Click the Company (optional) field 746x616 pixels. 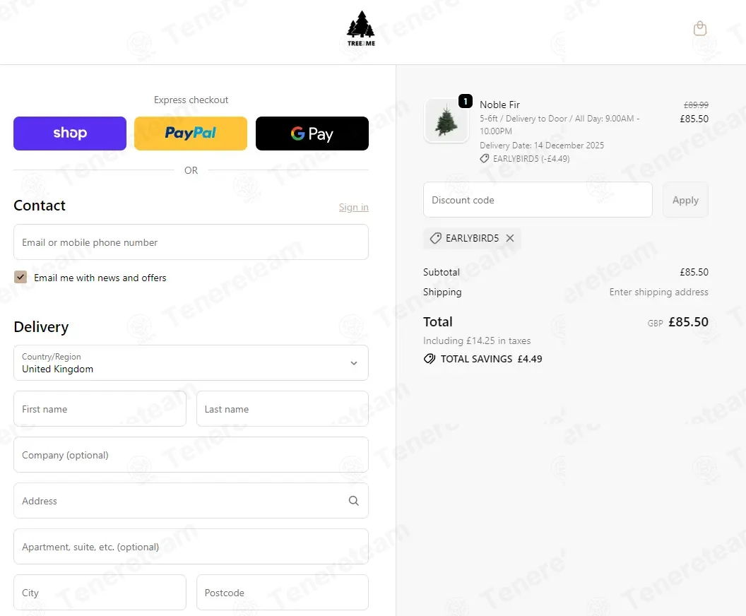191,455
